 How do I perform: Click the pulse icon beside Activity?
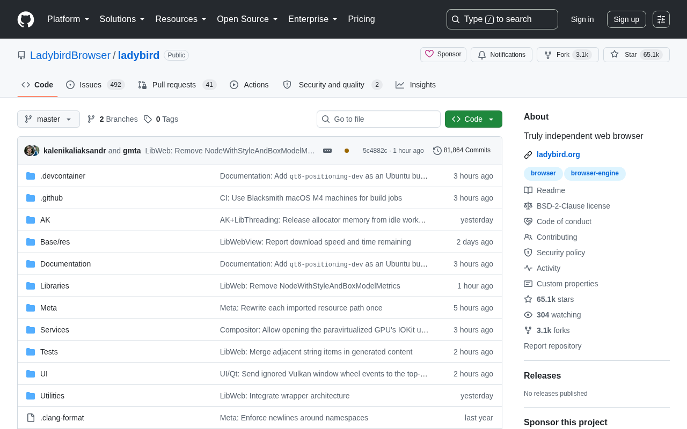[x=528, y=268]
